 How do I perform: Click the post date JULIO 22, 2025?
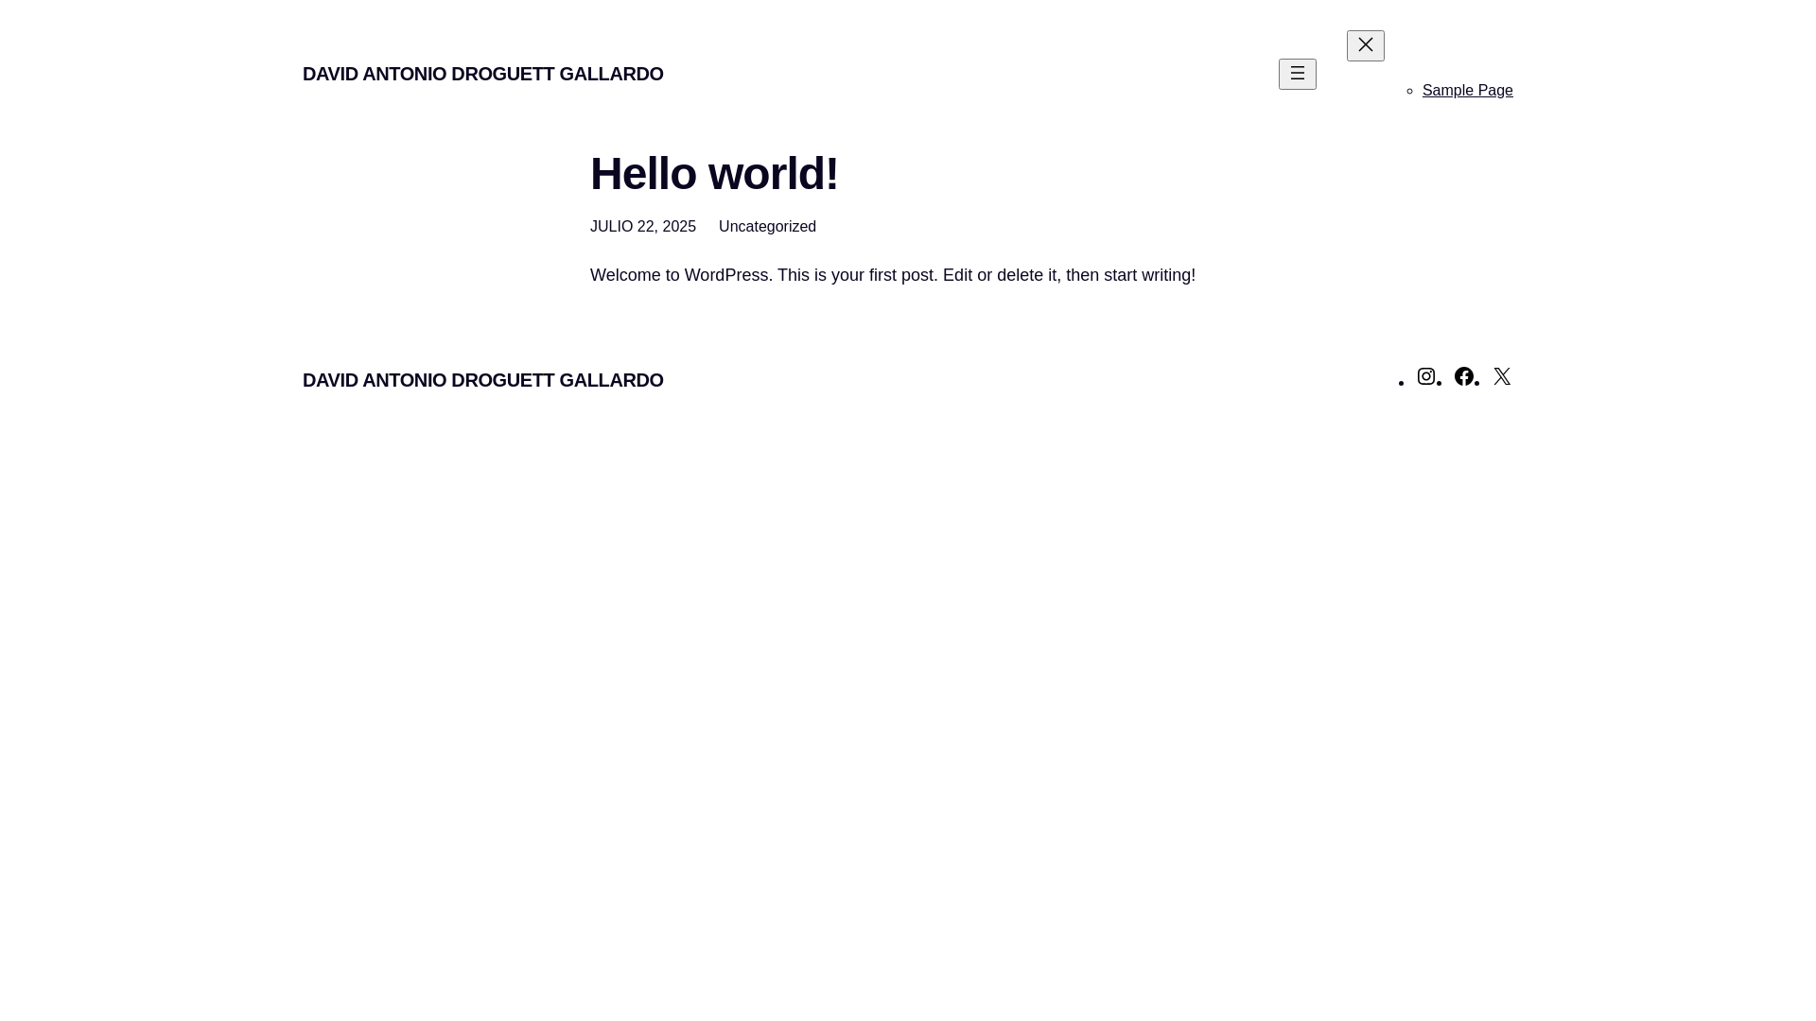[x=642, y=227]
